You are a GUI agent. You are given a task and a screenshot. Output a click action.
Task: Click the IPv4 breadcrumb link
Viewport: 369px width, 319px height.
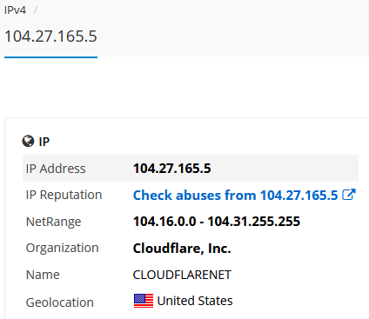click(15, 10)
